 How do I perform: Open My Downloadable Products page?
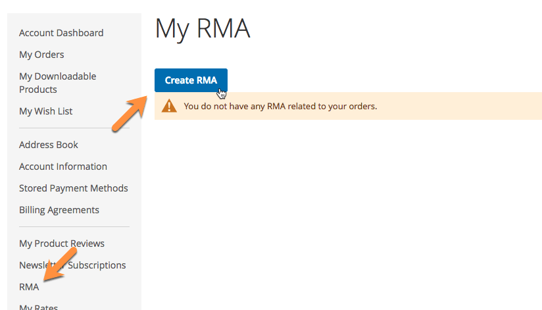point(57,83)
